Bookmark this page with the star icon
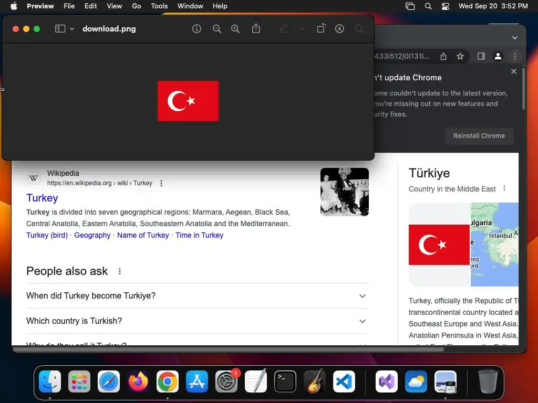The width and height of the screenshot is (538, 403). click(460, 56)
